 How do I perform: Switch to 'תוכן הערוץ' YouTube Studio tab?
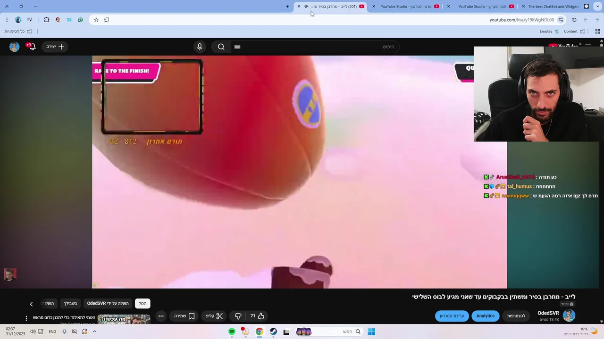(481, 6)
